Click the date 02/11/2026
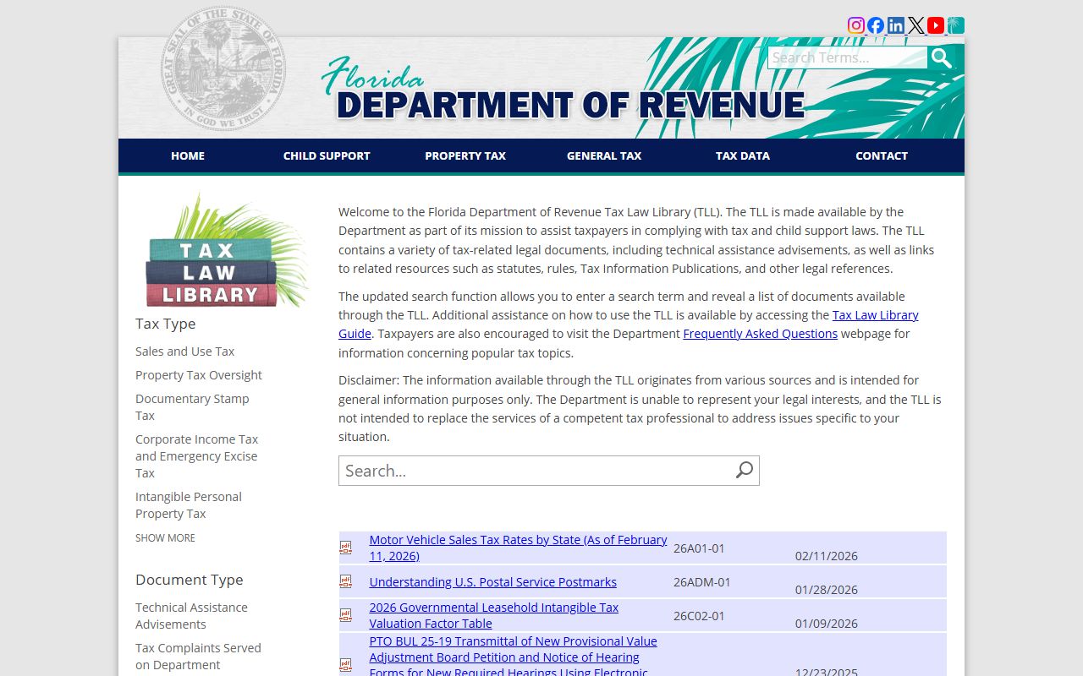 point(827,556)
